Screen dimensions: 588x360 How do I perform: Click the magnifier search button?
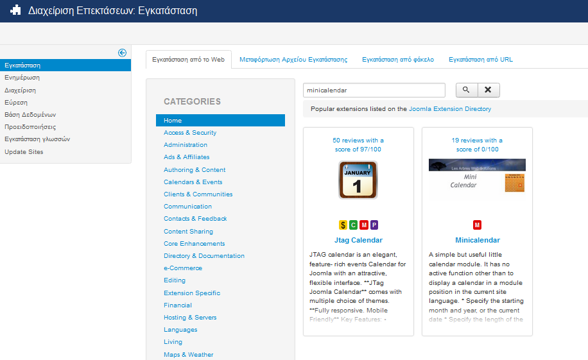[467, 90]
